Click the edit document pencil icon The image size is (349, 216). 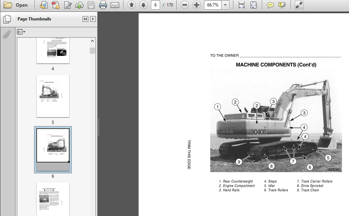click(68, 5)
